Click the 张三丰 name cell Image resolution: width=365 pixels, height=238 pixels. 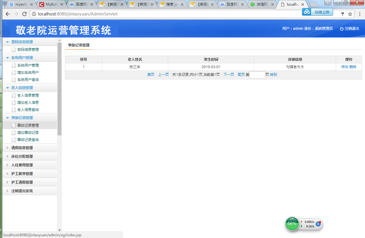pyautogui.click(x=135, y=67)
